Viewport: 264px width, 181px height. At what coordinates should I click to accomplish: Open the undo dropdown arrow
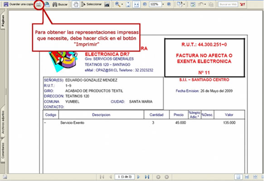click(x=205, y=5)
